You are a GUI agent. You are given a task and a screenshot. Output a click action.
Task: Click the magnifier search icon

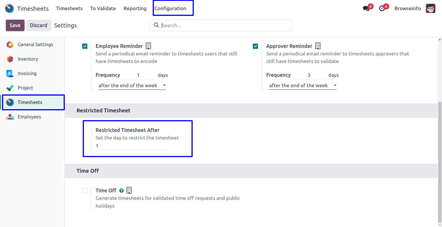click(156, 25)
